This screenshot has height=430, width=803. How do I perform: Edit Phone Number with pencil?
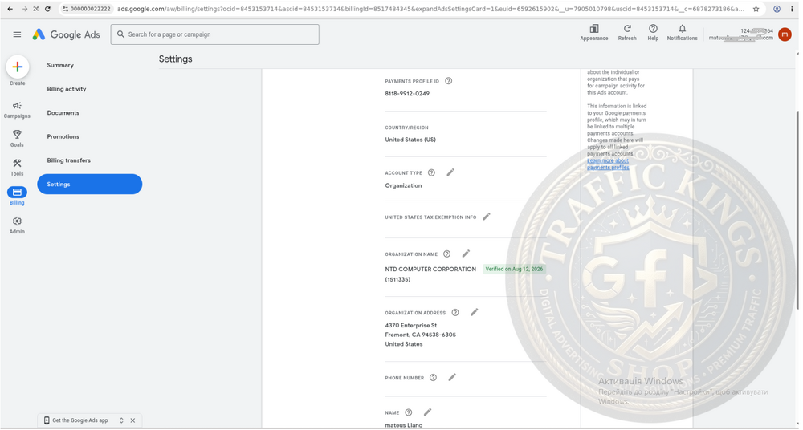tap(452, 377)
